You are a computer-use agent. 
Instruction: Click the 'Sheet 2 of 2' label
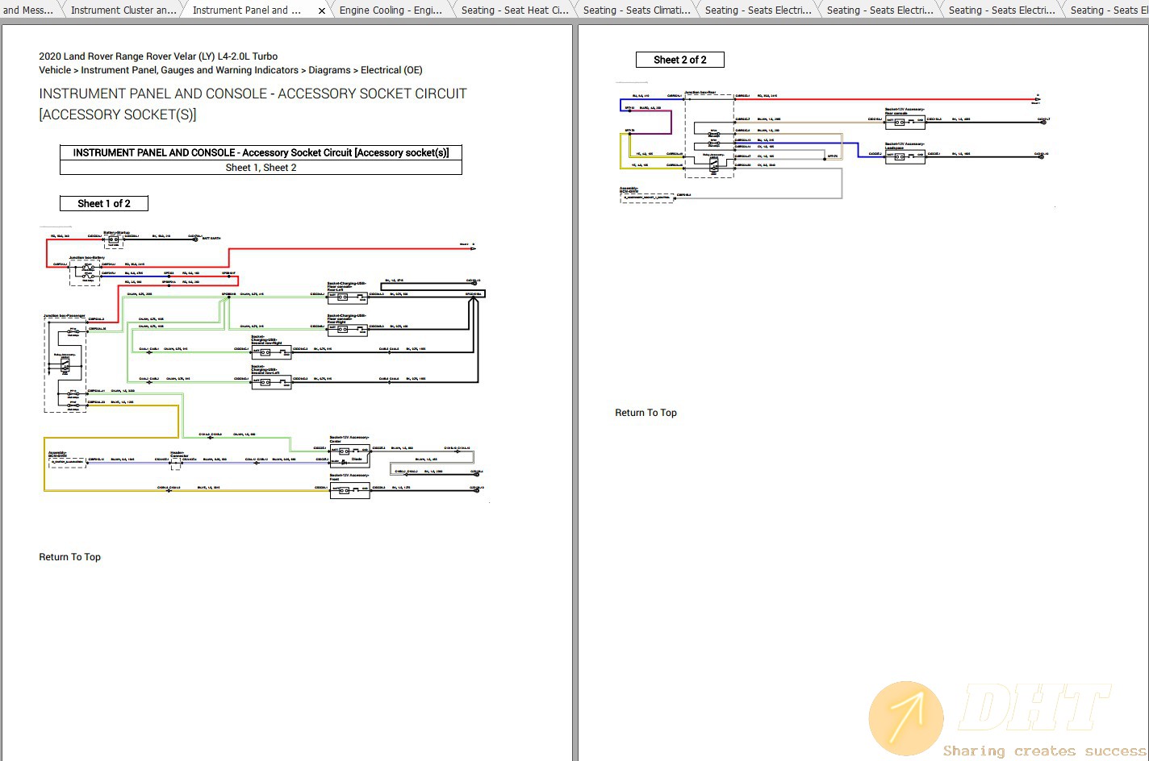pos(680,60)
